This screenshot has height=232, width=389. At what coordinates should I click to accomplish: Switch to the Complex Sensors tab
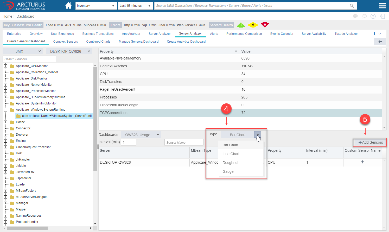[66, 42]
